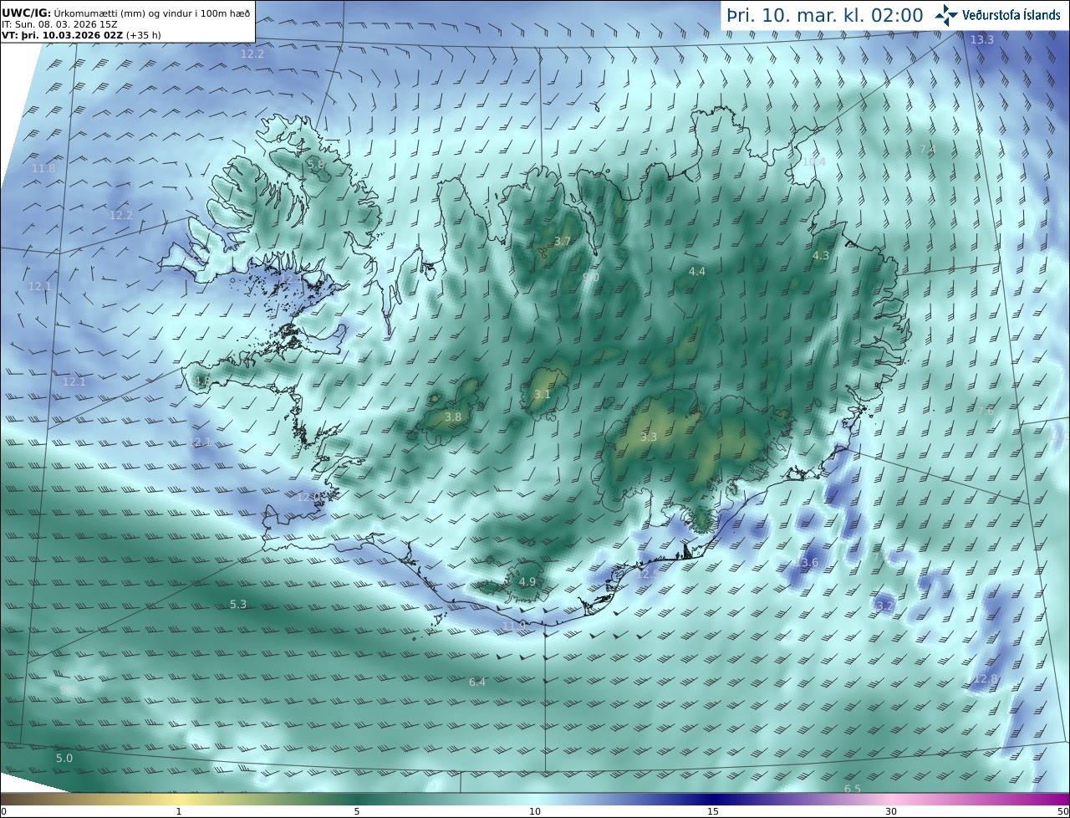Click the 11.0 value label
Viewport: 1070px width, 818px height.
pos(514,626)
